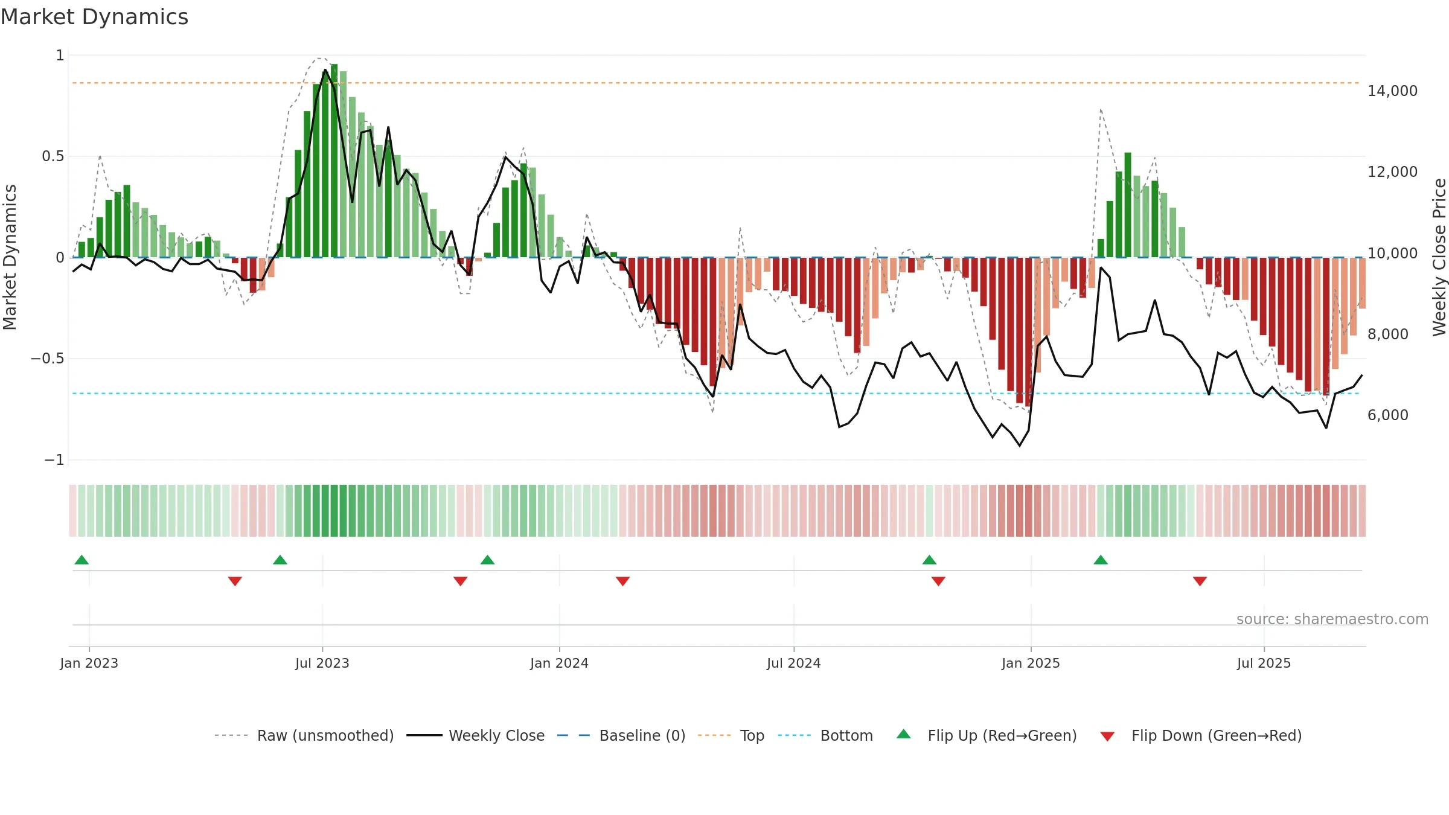Toggle Flip Up (Red→Green) legend entry
The image size is (1449, 815).
987,735
